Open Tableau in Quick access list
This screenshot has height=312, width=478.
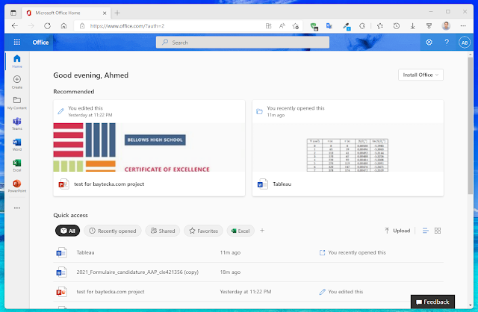[x=248, y=252]
